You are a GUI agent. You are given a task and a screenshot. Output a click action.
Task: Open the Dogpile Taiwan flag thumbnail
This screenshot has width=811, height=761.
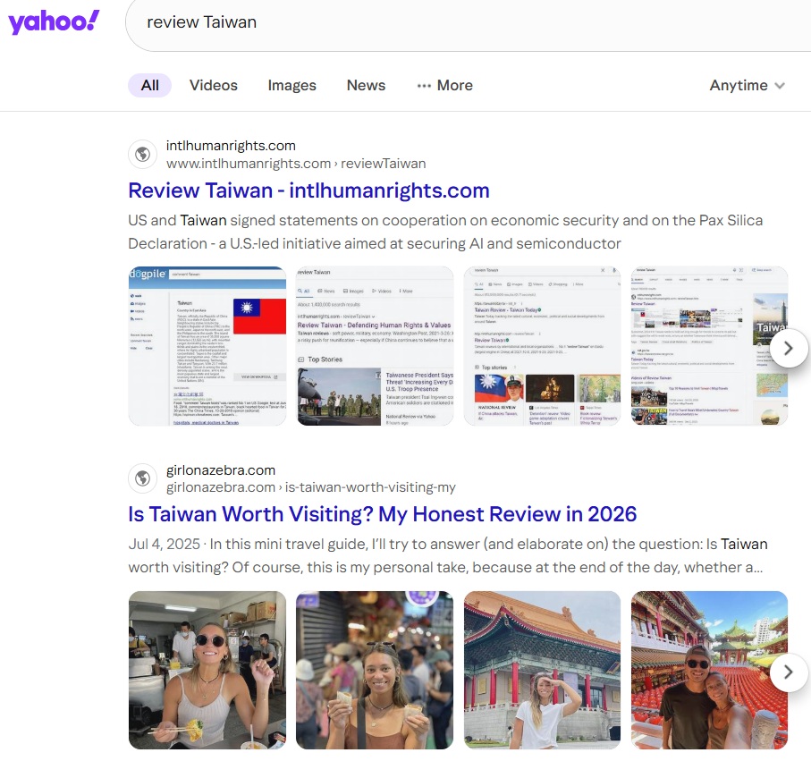[x=207, y=346]
